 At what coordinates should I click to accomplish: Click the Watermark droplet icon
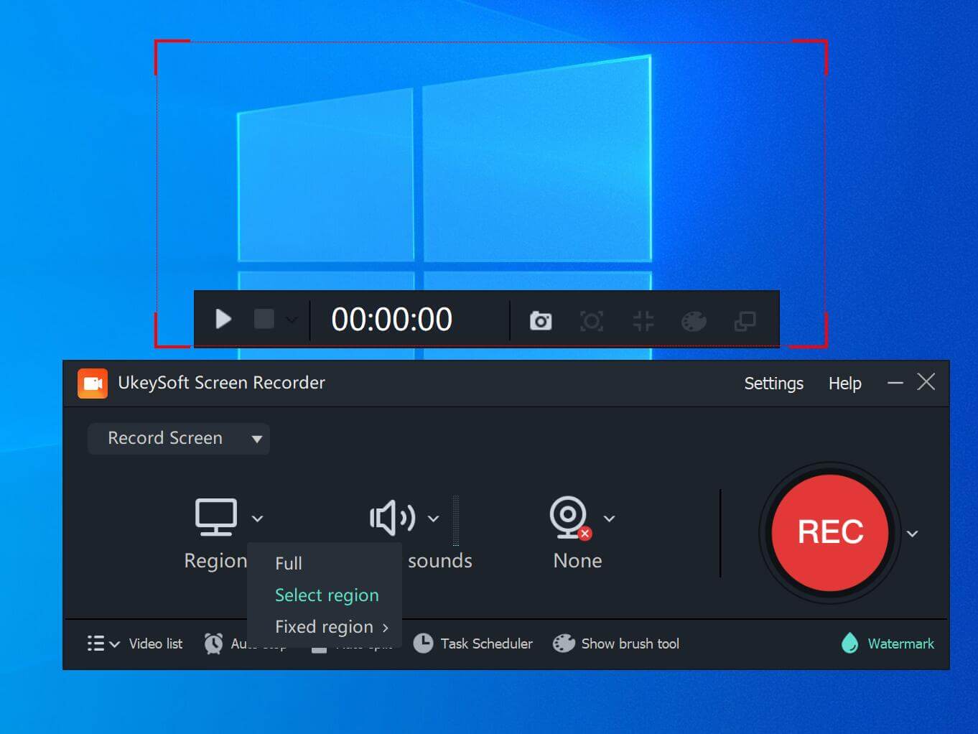tap(849, 644)
